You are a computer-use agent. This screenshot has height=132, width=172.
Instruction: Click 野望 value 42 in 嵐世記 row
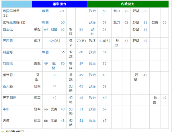point(145,75)
